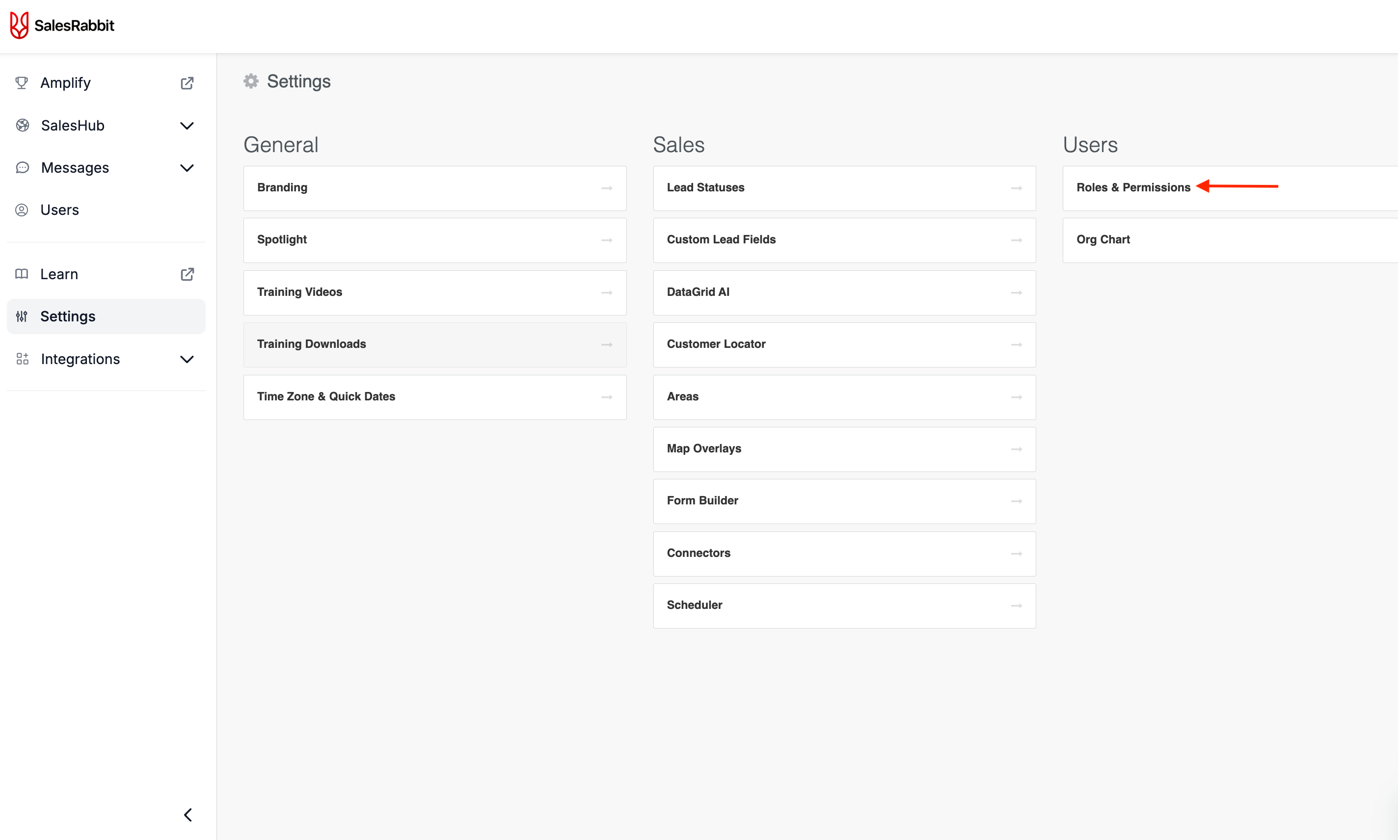Click the arrow on Map Overlays row
1398x840 pixels.
point(1017,449)
